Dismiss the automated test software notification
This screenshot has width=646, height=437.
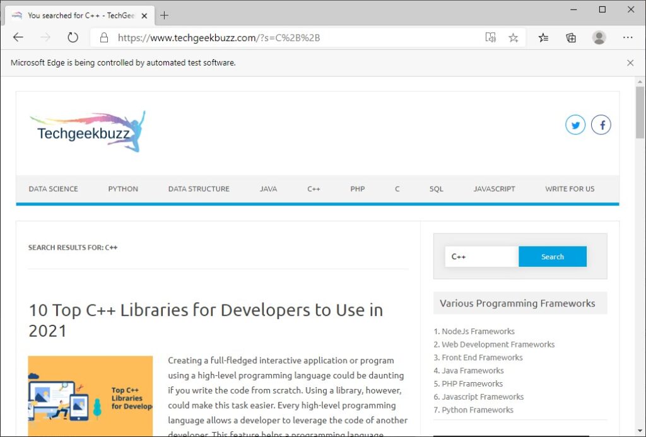click(630, 63)
